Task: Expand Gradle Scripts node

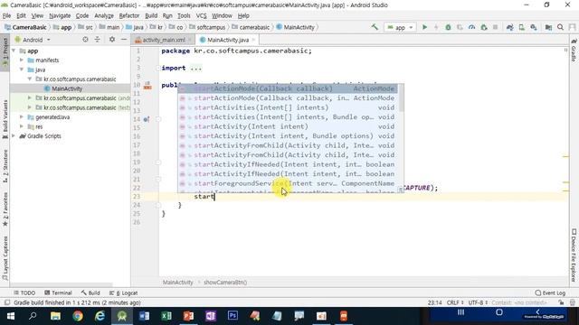Action: pos(14,136)
